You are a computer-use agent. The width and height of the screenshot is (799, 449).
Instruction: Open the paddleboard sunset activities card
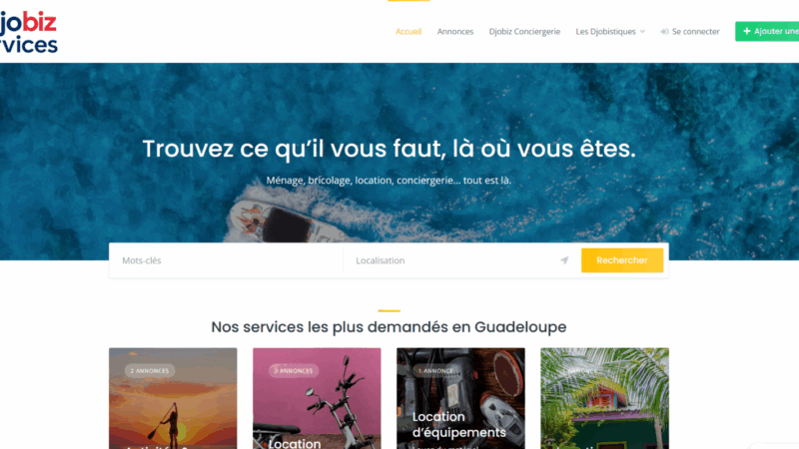point(173,398)
